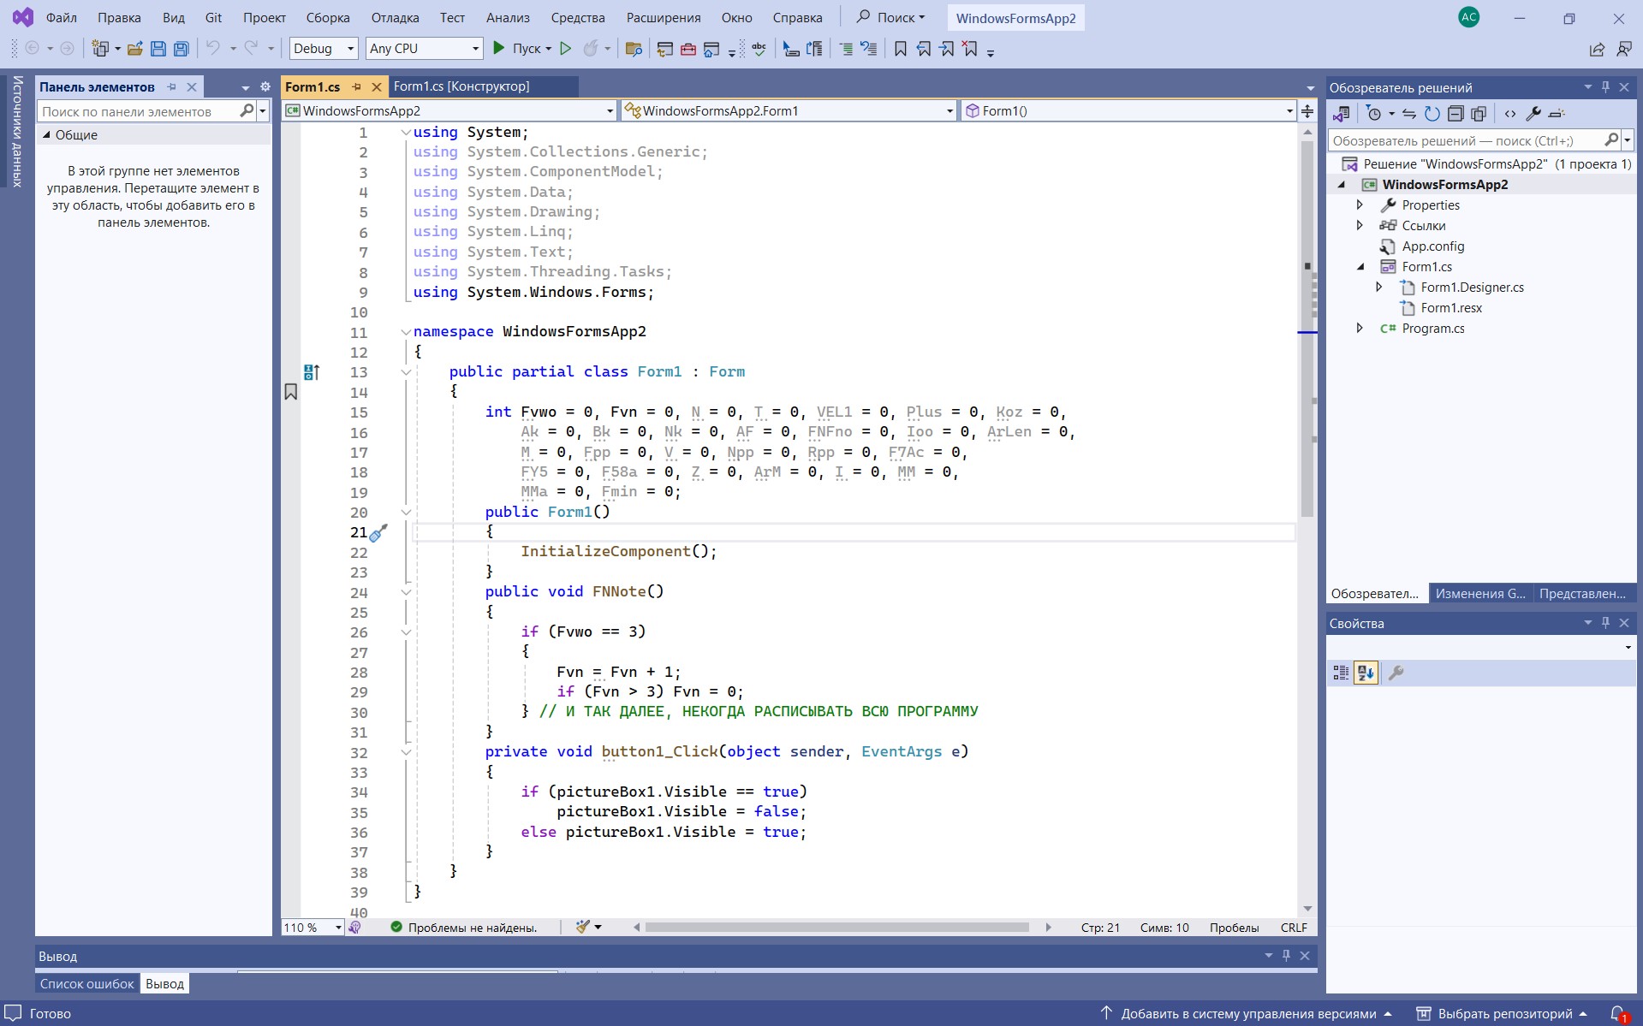This screenshot has height=1026, width=1643.
Task: Click the Start Without Debugging outline play icon
Action: point(565,49)
